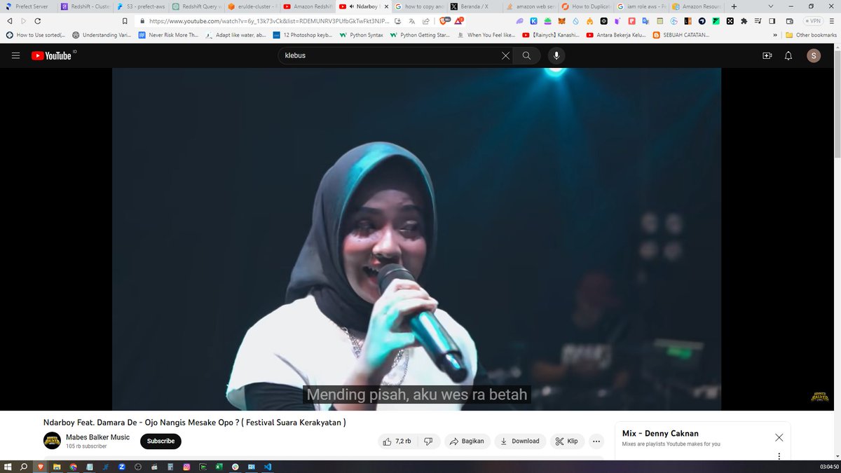Click the Klip button
The image size is (841, 473).
coord(566,441)
